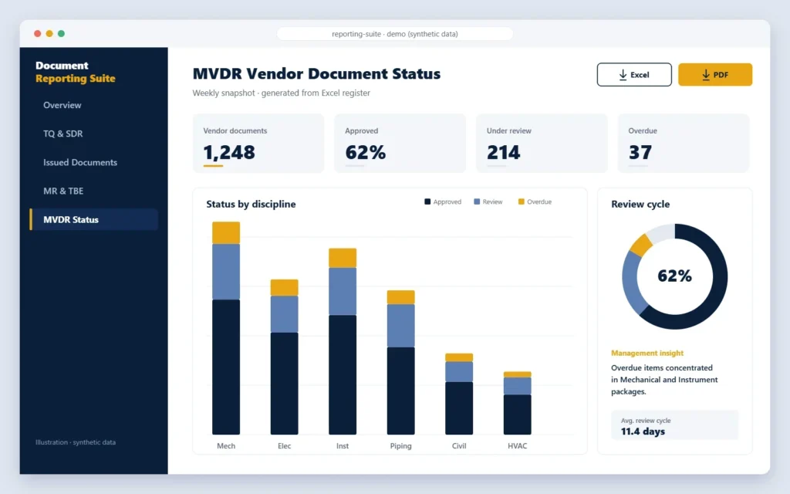The height and width of the screenshot is (494, 790).
Task: Click the Mech bar's yellow overdue segment
Action: [226, 233]
